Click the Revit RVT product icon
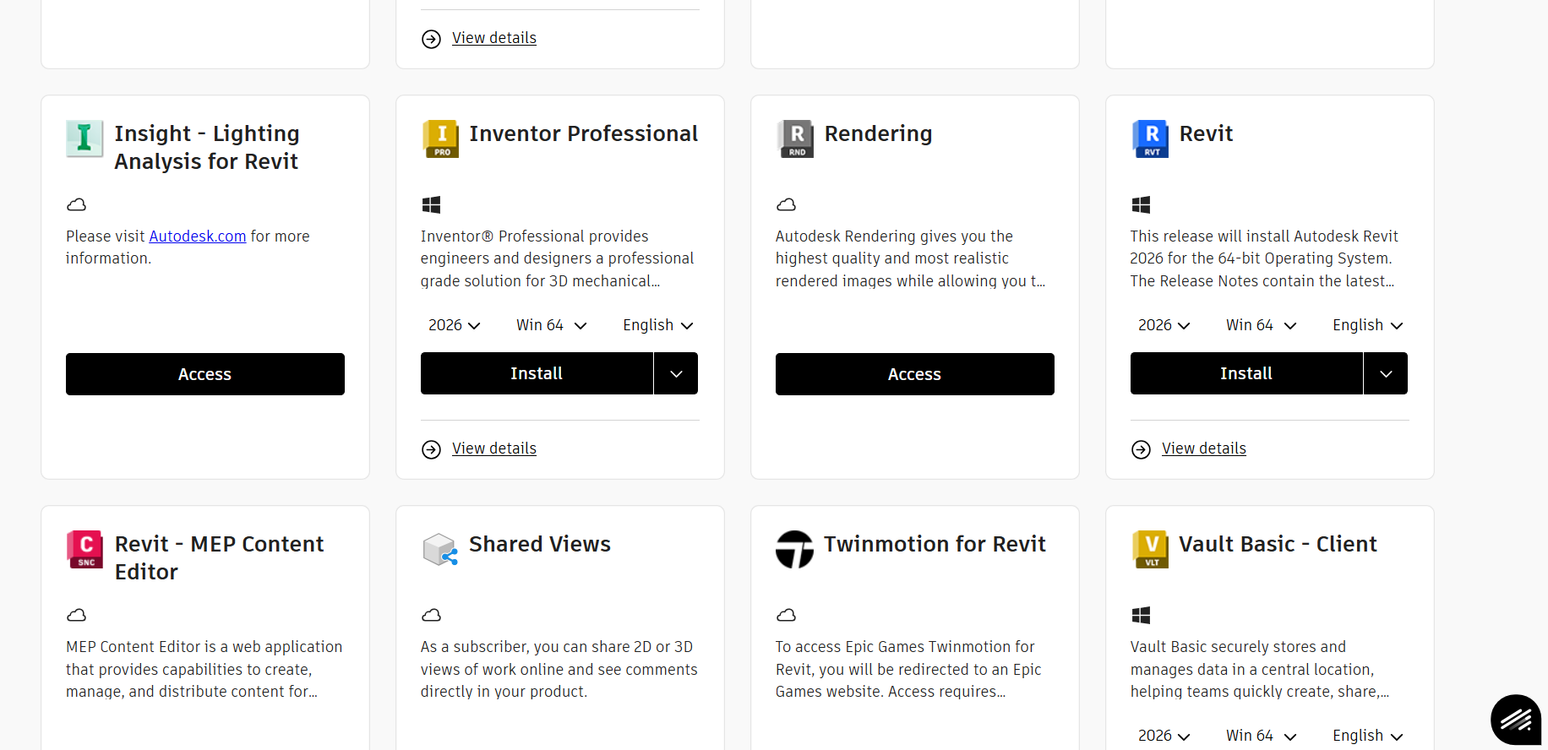The width and height of the screenshot is (1548, 750). (1150, 139)
